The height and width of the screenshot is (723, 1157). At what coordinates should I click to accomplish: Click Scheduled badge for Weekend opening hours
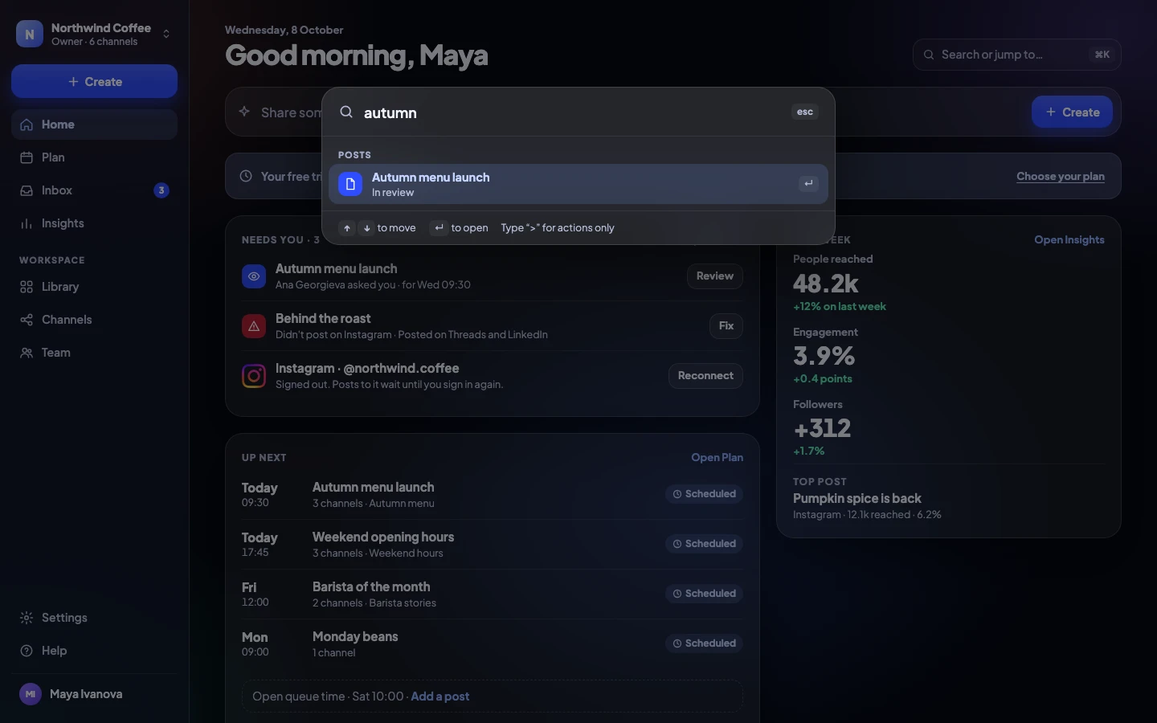click(704, 544)
